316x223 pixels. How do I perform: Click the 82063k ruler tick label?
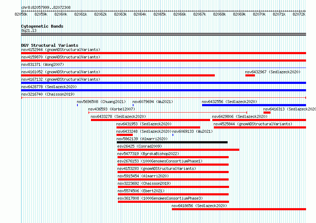pyautogui.click(x=120, y=14)
